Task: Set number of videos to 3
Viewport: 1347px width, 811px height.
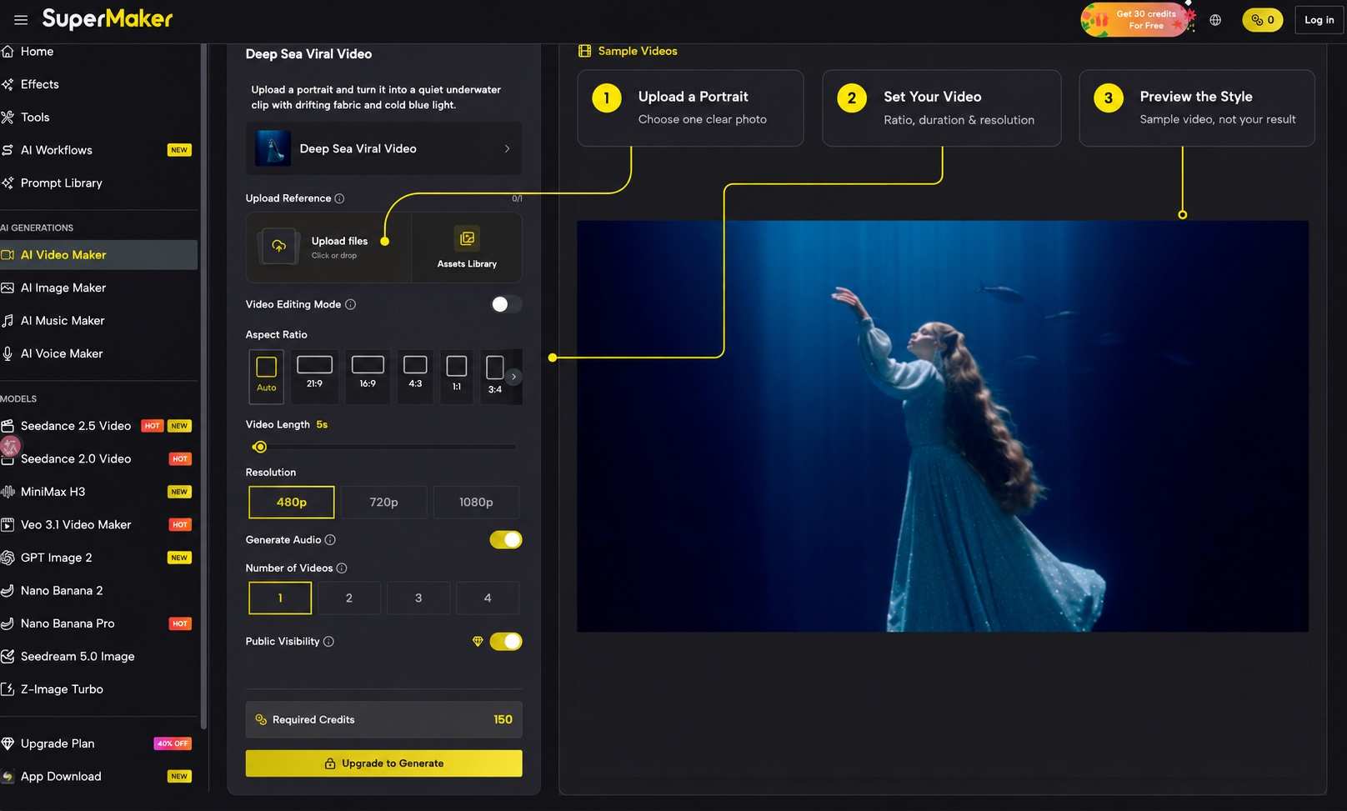Action: pos(418,598)
